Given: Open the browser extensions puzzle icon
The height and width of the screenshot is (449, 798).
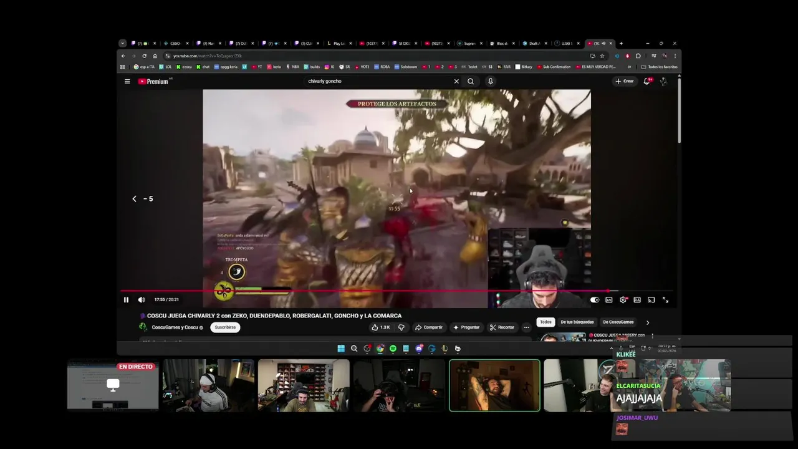Looking at the screenshot, I should (x=638, y=56).
